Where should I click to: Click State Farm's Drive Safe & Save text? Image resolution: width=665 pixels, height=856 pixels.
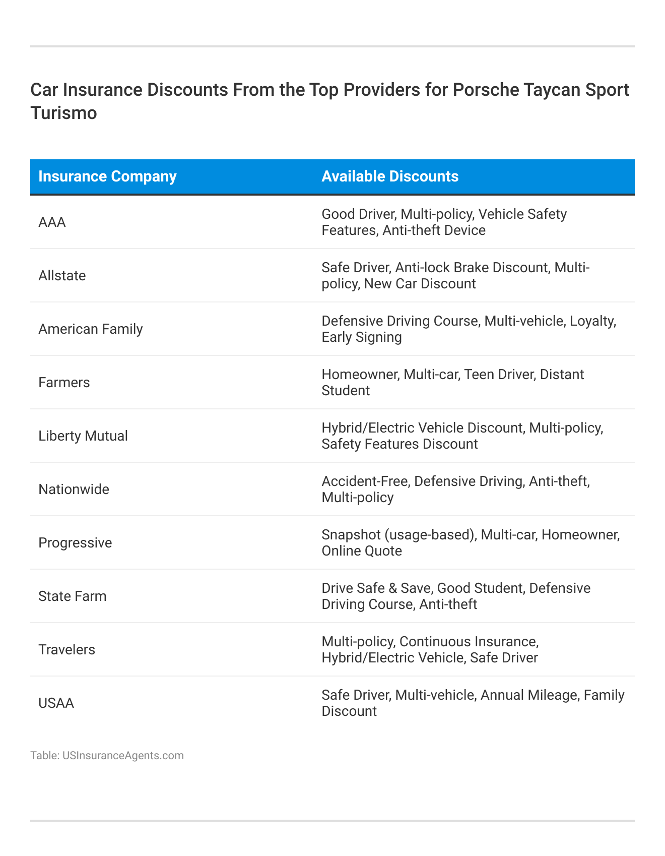pos(456,596)
